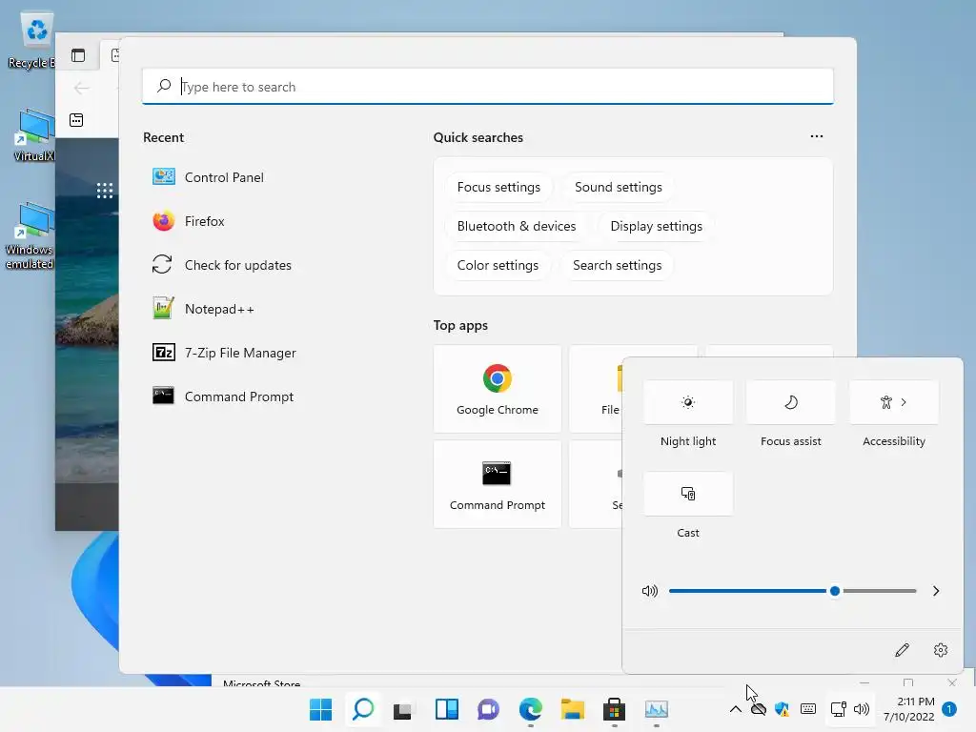Image resolution: width=976 pixels, height=732 pixels.
Task: Expand sound output chevron next to slider
Action: [936, 591]
